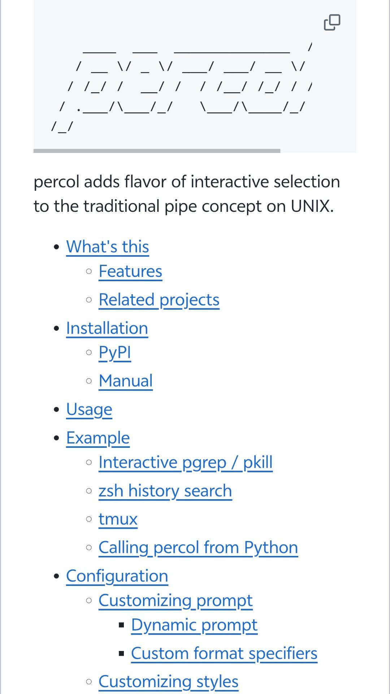Click the horizontal scrollbar under ASCII art
Image resolution: width=390 pixels, height=694 pixels.
[157, 151]
